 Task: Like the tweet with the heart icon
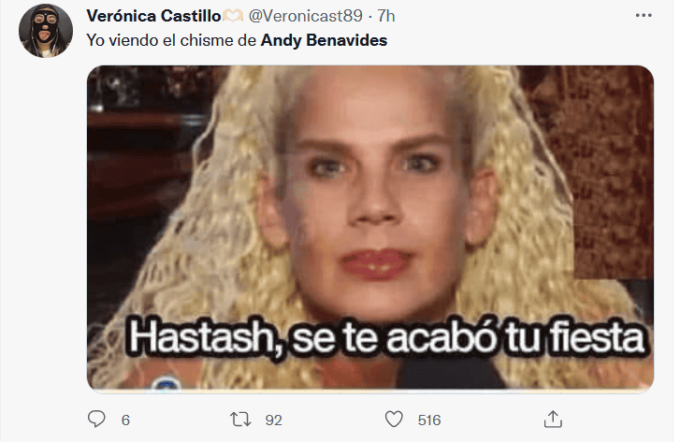394,419
